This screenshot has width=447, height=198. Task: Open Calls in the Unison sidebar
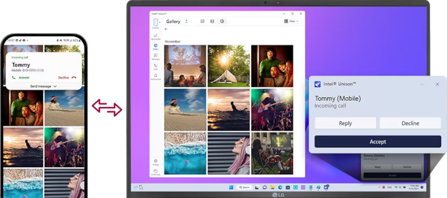156,67
